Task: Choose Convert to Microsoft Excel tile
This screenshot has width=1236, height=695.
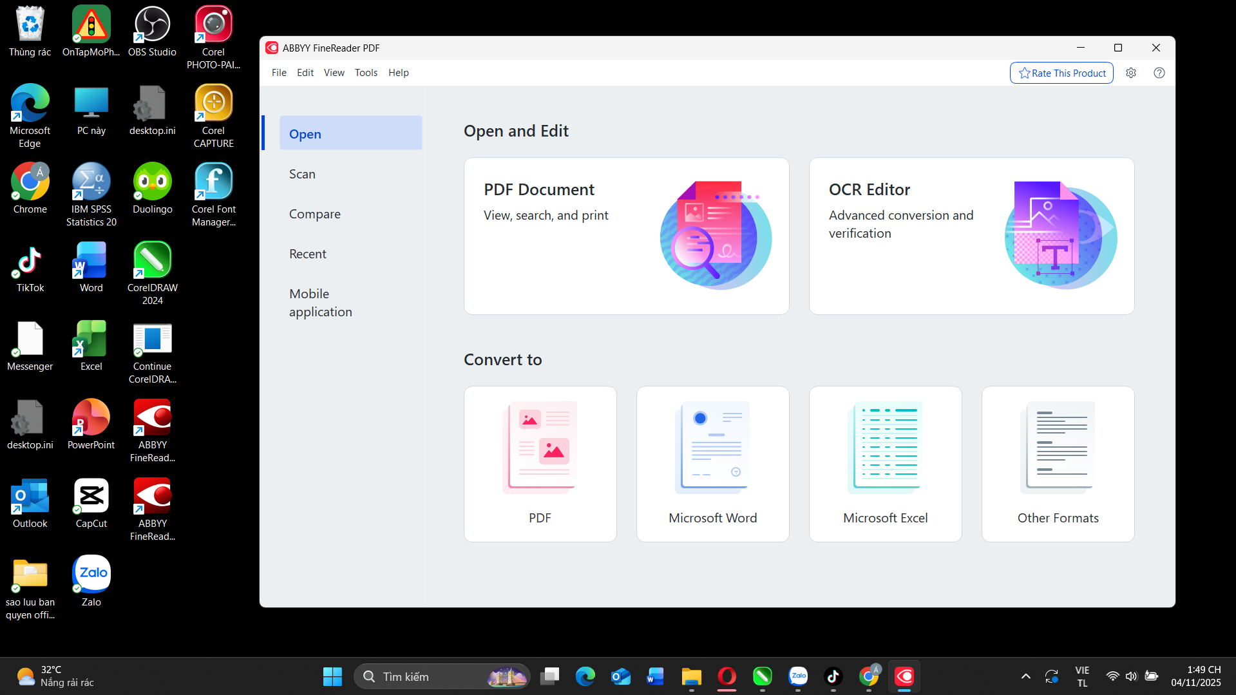Action: click(885, 464)
